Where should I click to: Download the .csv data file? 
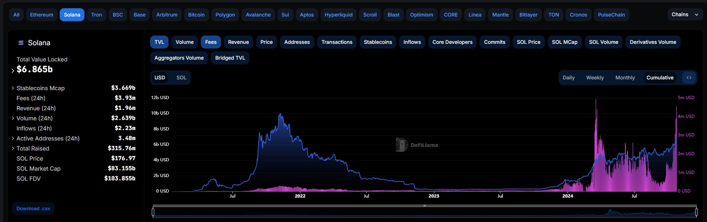tap(33, 208)
